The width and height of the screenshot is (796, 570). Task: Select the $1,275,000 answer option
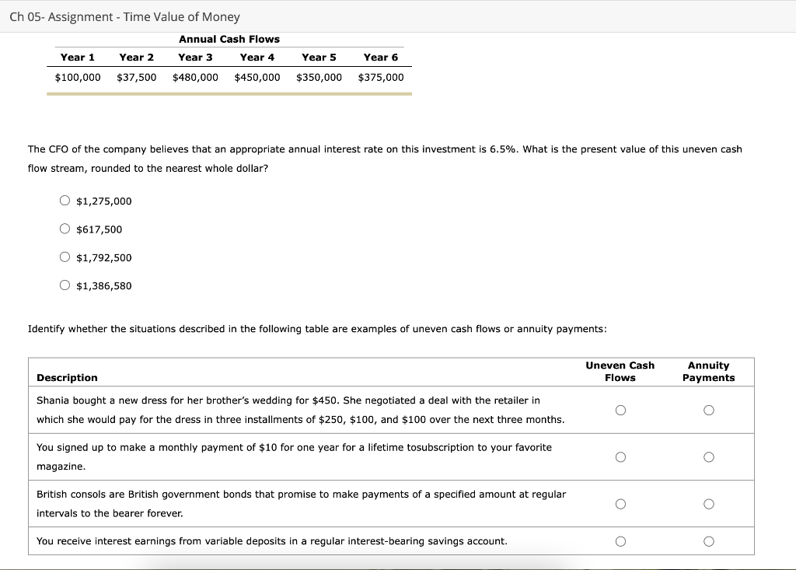[65, 200]
